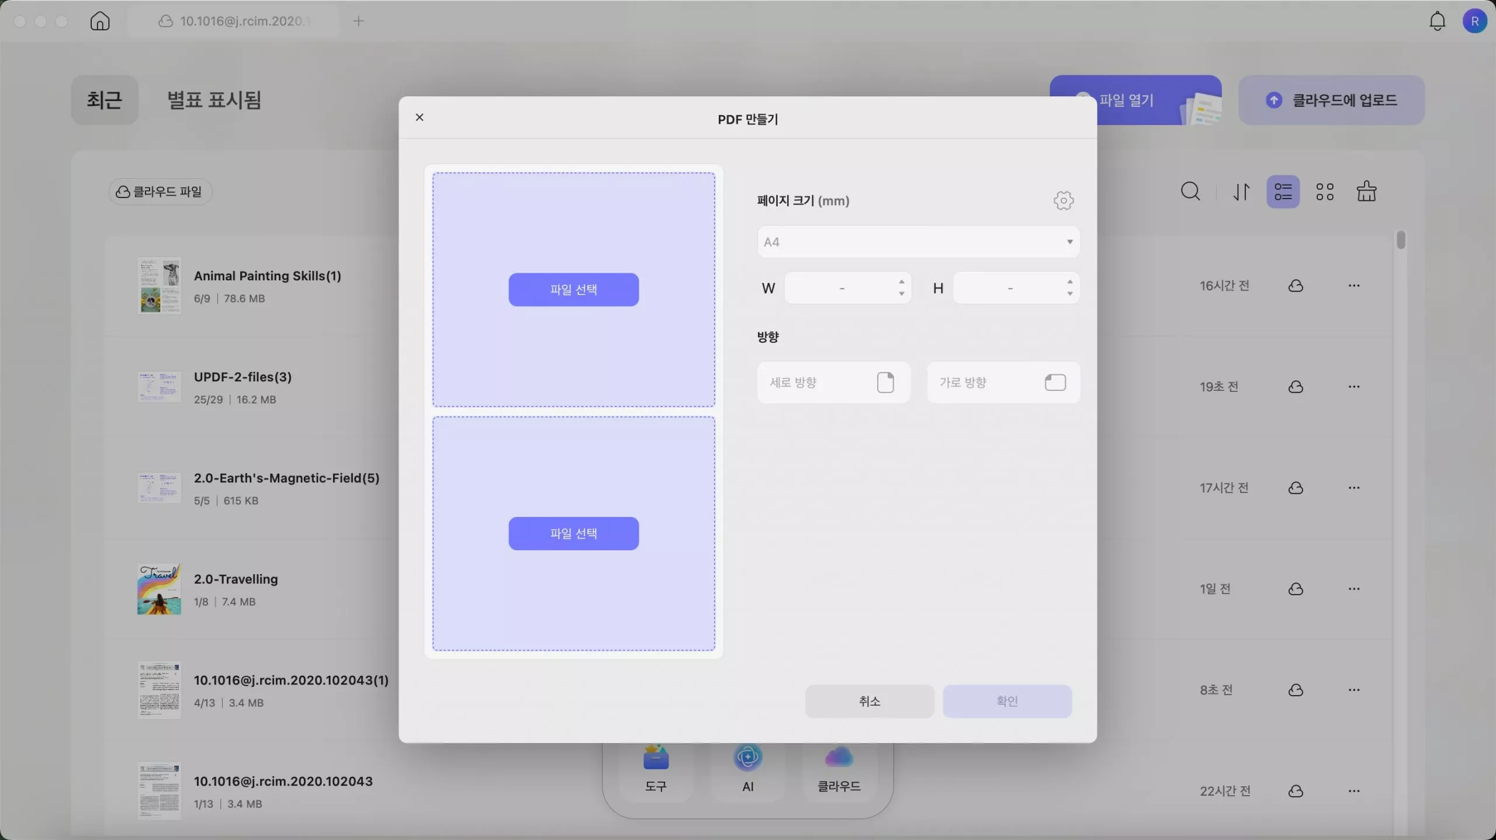Image resolution: width=1496 pixels, height=840 pixels.
Task: Click the file list scrollbar
Action: pos(1401,240)
